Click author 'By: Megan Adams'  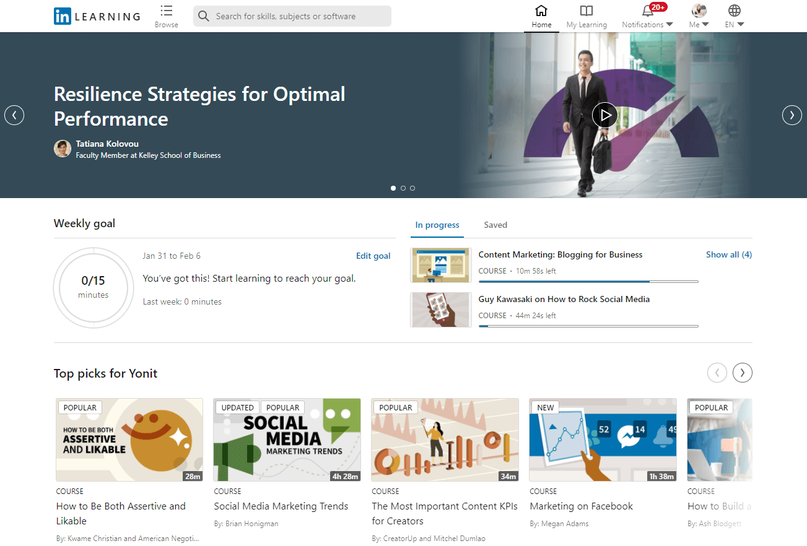[x=559, y=524]
